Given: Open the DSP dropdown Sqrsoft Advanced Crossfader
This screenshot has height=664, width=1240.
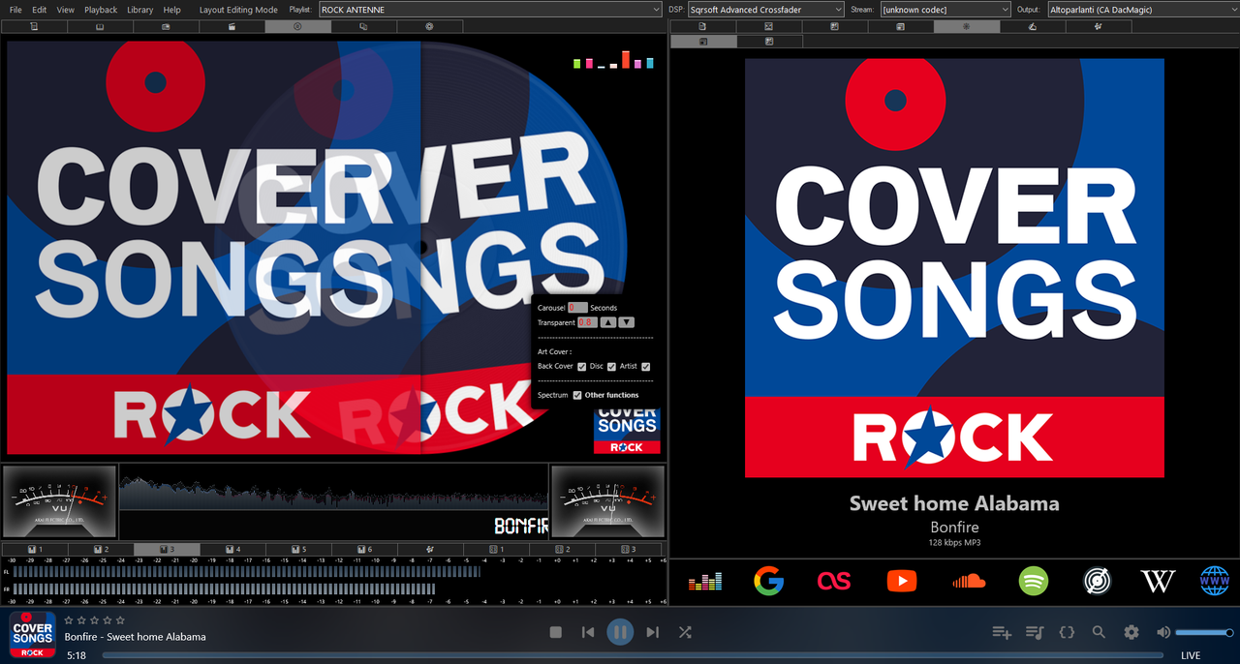Looking at the screenshot, I should (x=766, y=10).
